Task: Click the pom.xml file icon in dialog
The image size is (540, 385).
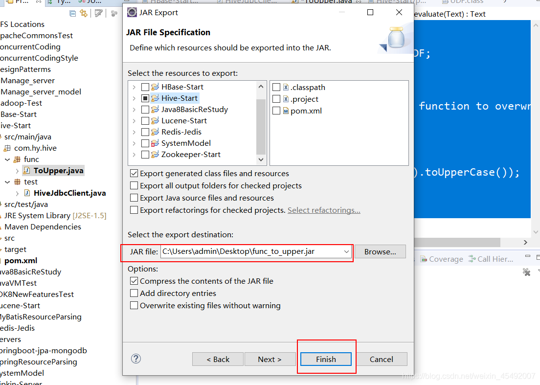Action: [286, 111]
